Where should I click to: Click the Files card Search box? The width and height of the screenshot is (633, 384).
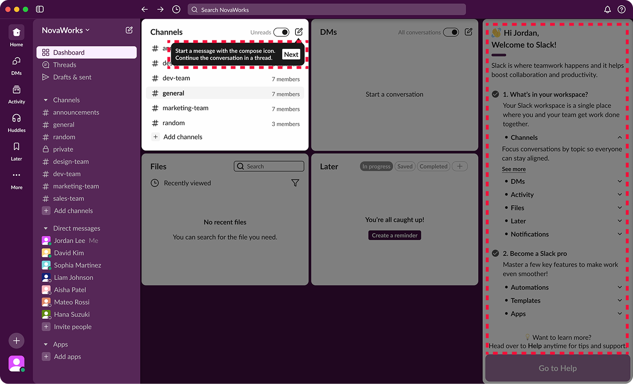269,166
